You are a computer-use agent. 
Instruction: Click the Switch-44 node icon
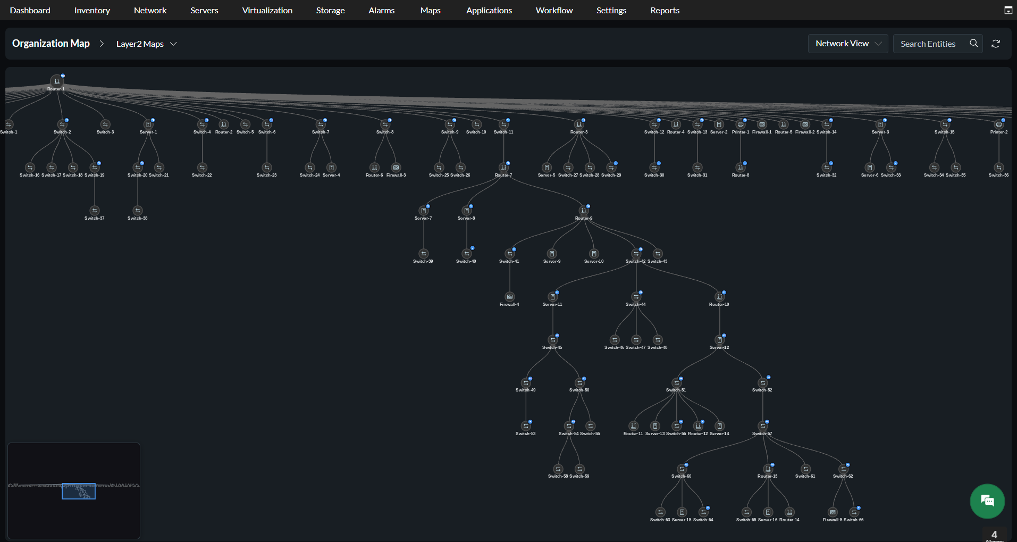[x=636, y=297]
